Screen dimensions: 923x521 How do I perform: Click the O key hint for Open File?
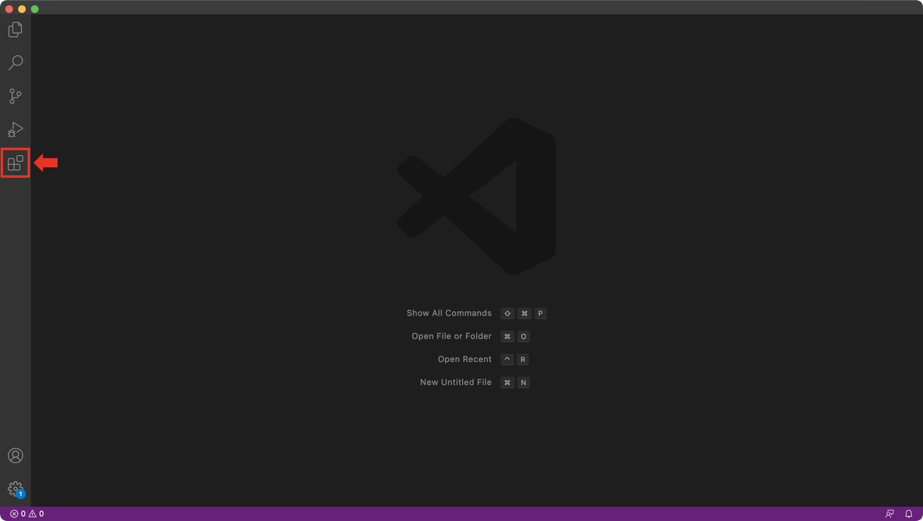pos(523,337)
